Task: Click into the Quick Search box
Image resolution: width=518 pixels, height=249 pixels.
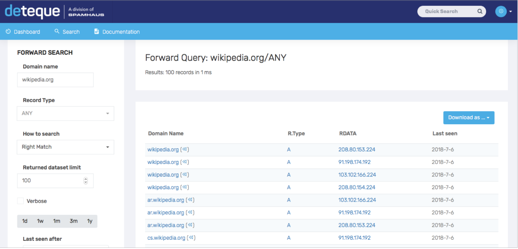Action: (x=452, y=12)
